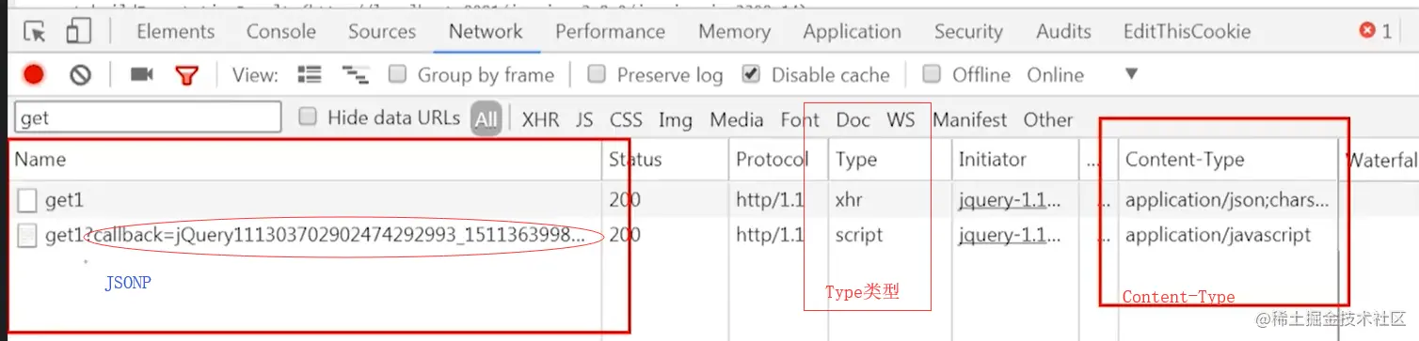This screenshot has width=1419, height=341.
Task: Open the network throttling dropdown arrow
Action: click(x=1132, y=74)
